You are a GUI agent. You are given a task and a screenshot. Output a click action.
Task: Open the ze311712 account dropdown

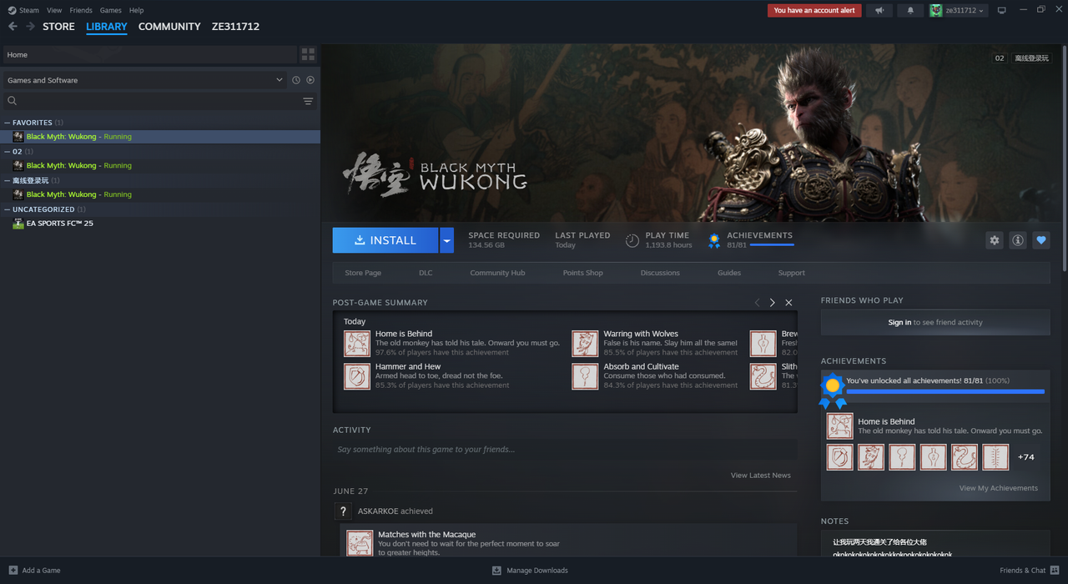[959, 10]
